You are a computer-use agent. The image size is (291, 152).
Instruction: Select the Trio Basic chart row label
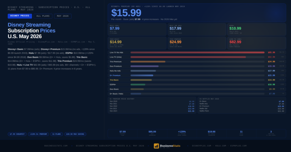pyautogui.click(x=114, y=80)
